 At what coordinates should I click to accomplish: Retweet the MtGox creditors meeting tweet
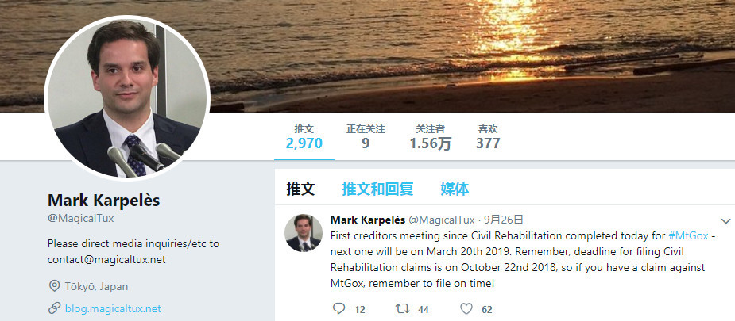(403, 308)
